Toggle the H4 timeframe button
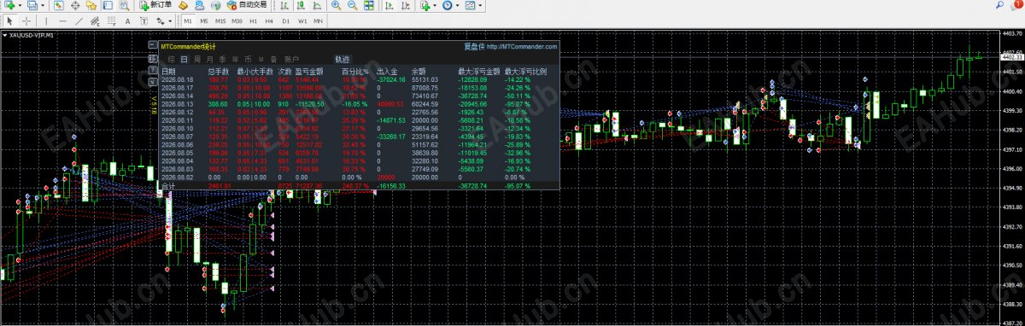 tap(268, 20)
